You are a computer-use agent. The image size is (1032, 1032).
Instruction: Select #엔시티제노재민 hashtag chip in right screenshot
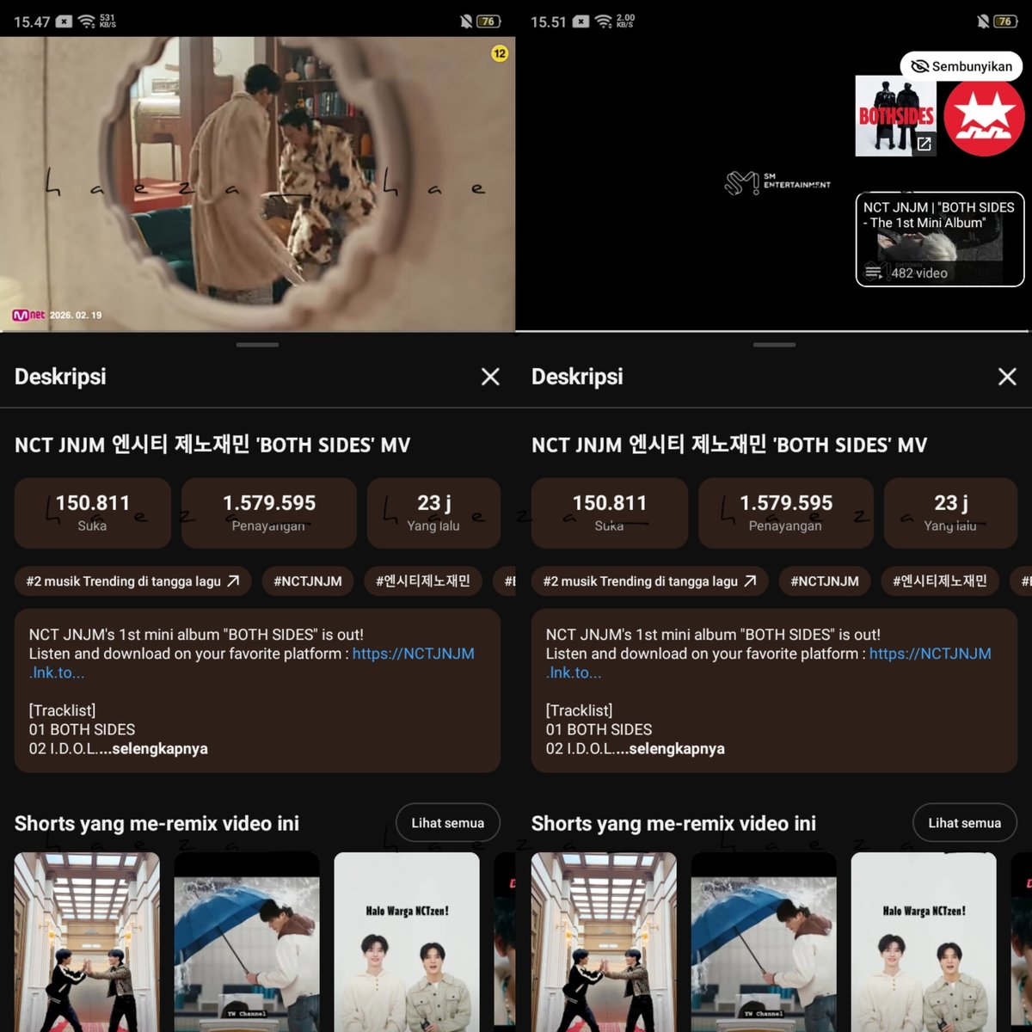pos(940,581)
